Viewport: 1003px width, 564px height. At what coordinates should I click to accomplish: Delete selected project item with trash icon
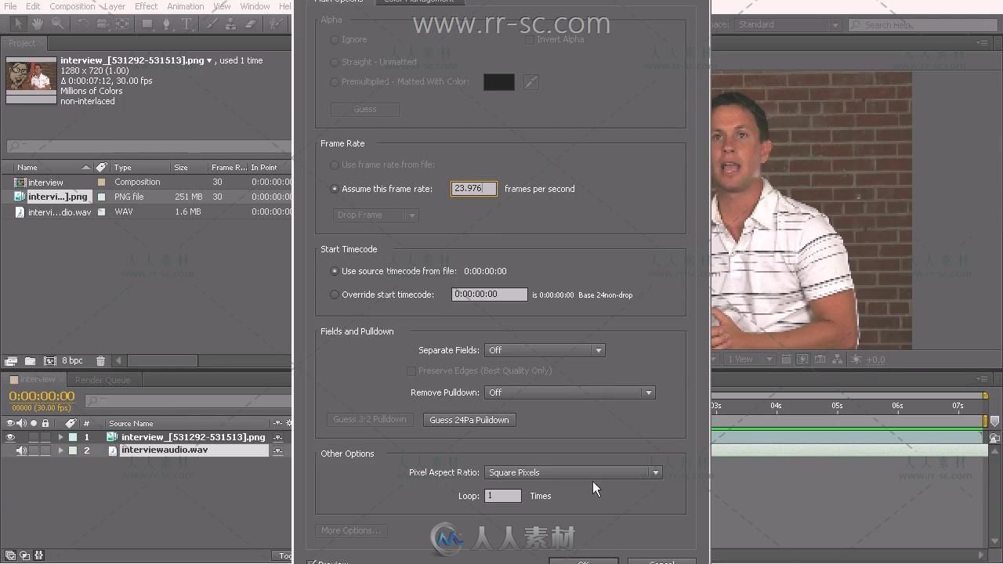tap(100, 361)
